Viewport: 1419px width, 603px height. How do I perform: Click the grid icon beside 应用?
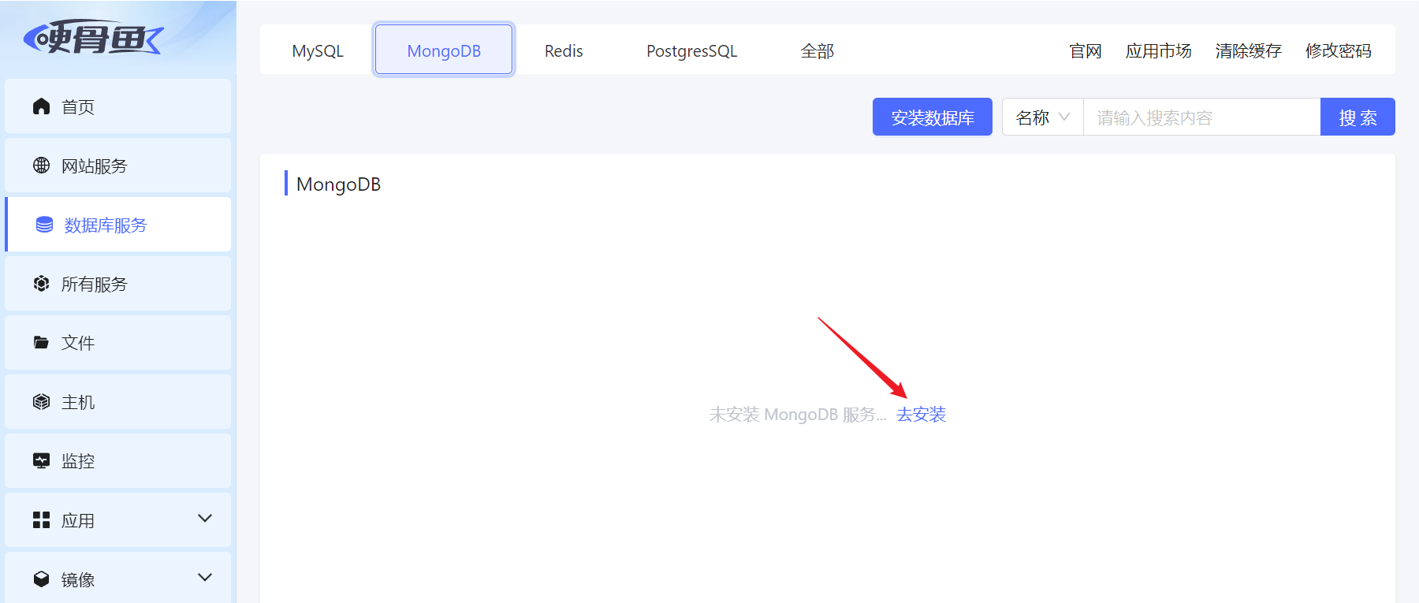pos(42,520)
